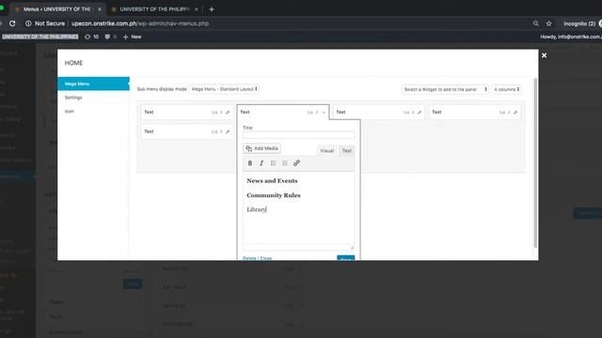Click the zoom magnifier icon in address bar

(535, 23)
